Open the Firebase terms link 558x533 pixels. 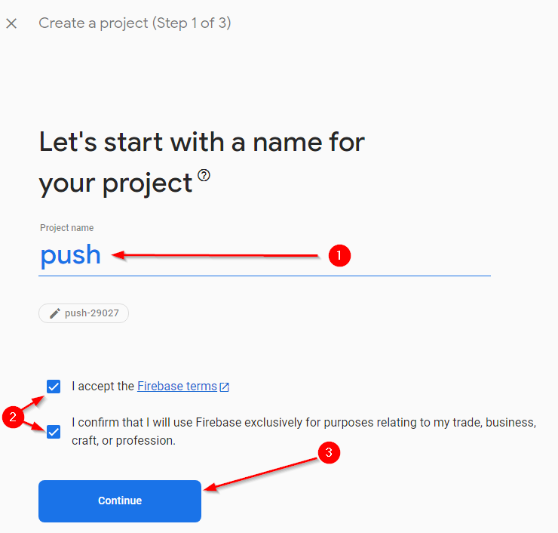click(177, 387)
